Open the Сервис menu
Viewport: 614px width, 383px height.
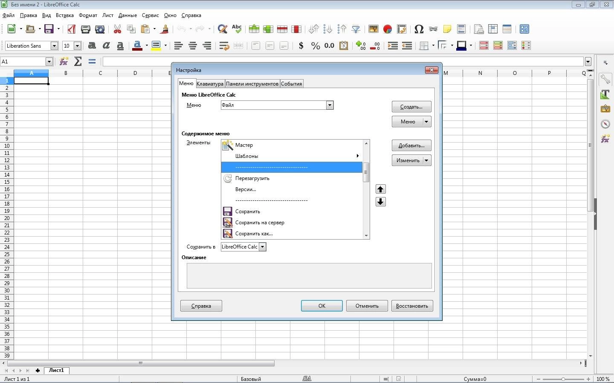pyautogui.click(x=150, y=15)
